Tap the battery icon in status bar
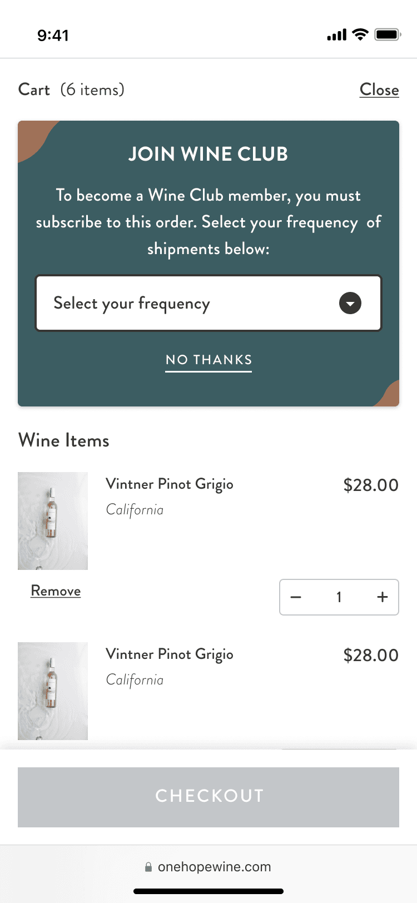This screenshot has height=903, width=417. coord(388,35)
